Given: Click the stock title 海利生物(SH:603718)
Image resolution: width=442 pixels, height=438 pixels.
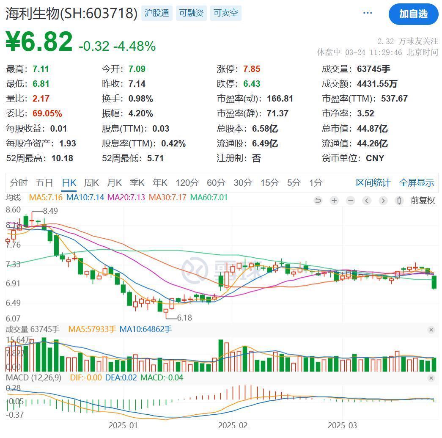Looking at the screenshot, I should [71, 13].
